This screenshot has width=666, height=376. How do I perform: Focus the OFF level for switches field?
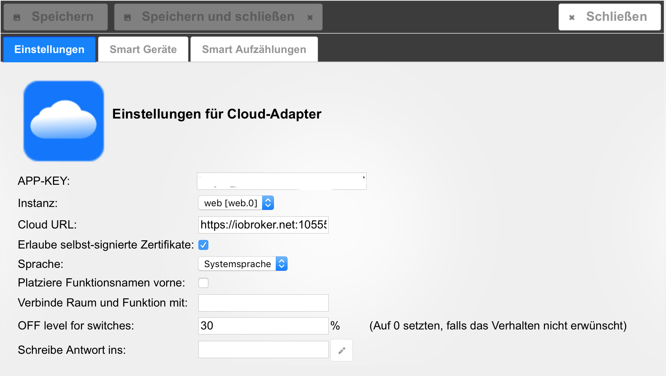click(263, 326)
